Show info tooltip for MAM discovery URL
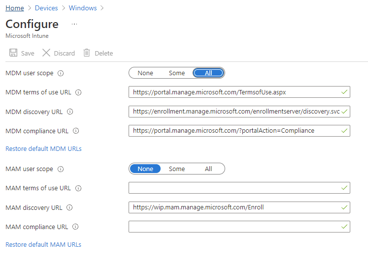Screen dimensions: 368x262 (x=69, y=207)
